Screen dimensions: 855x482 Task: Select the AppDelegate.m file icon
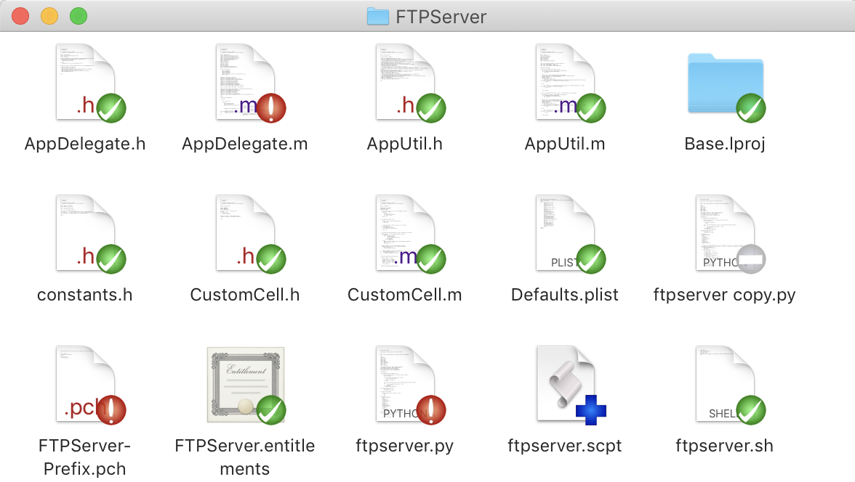coord(245,82)
